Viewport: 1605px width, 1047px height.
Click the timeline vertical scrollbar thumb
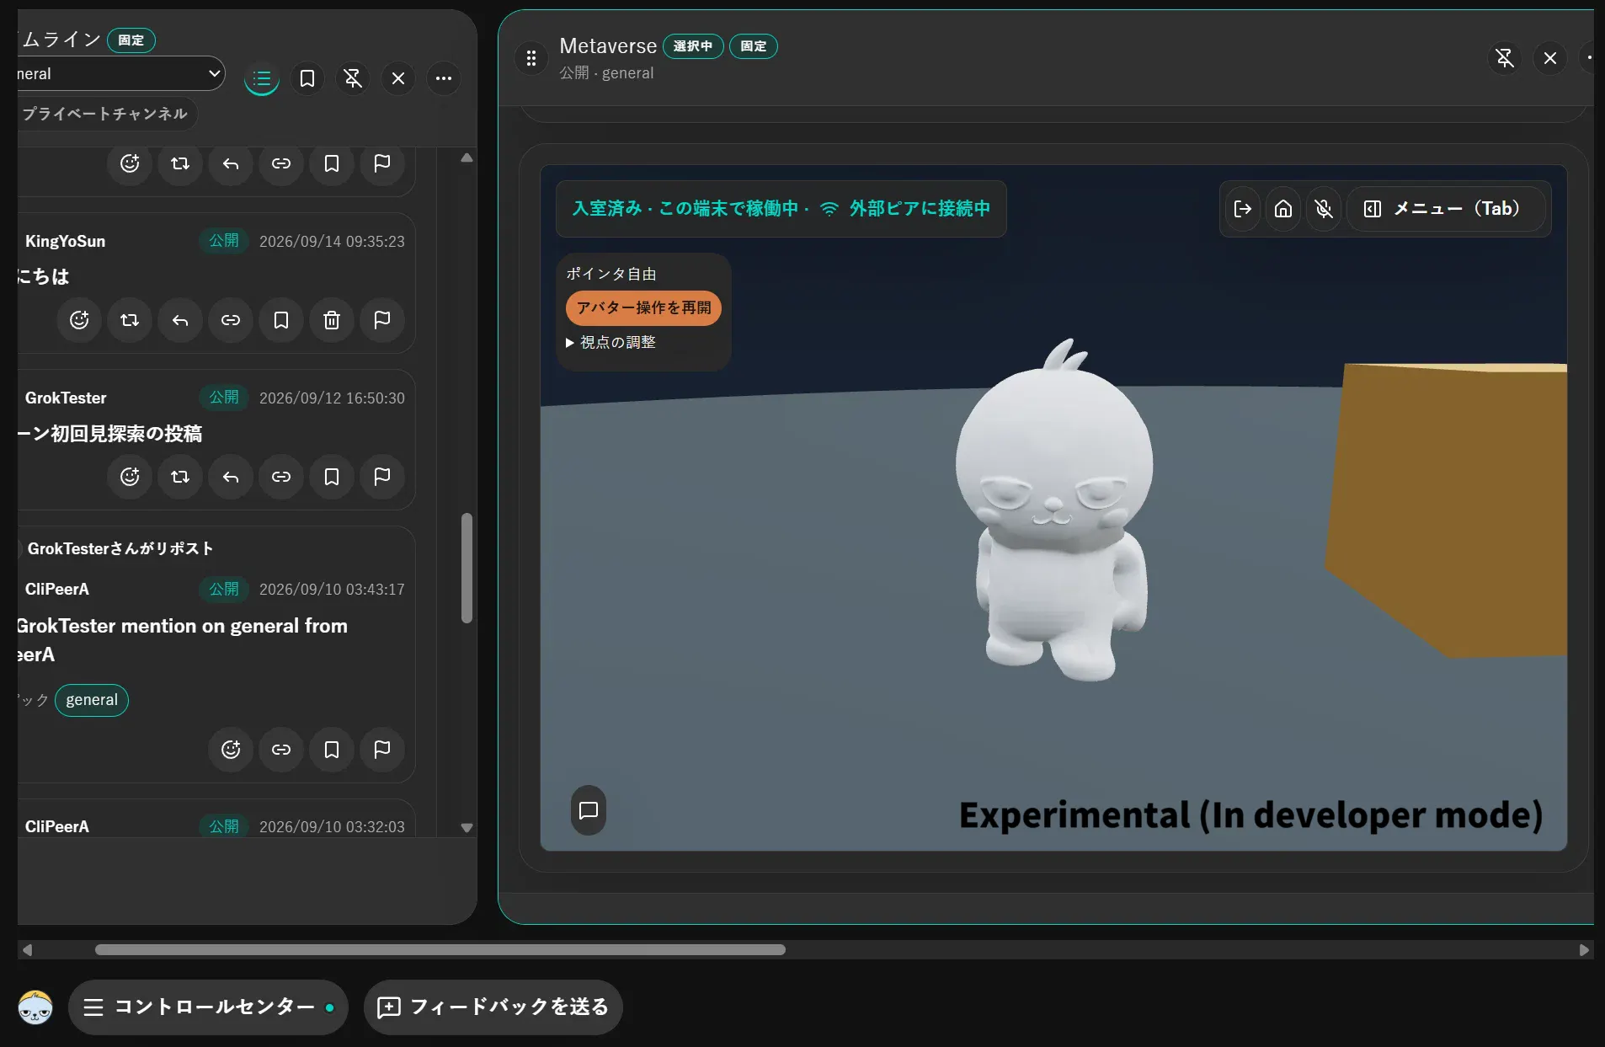click(x=467, y=569)
